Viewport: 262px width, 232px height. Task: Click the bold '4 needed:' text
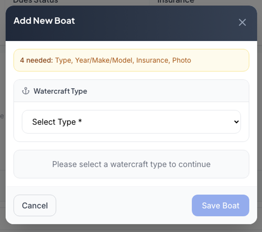(36, 60)
